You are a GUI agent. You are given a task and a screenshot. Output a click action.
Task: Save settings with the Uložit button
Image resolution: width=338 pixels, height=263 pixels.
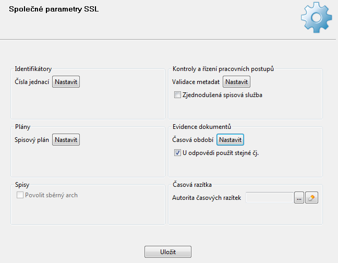point(168,252)
